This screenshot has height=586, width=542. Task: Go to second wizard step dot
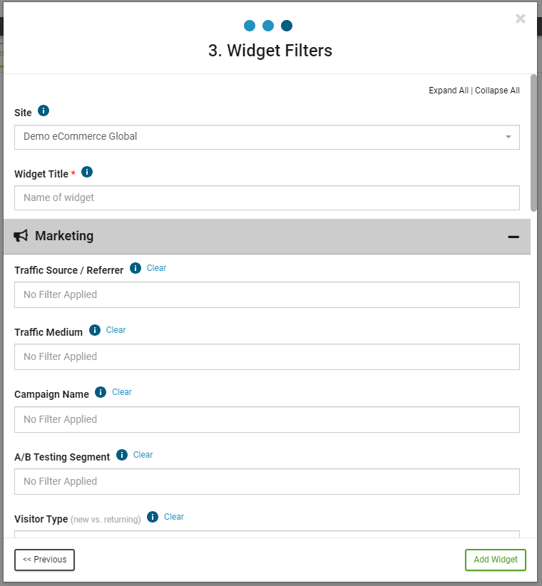point(268,26)
